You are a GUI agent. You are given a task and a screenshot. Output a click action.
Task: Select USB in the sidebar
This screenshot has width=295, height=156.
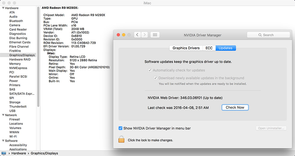[x=12, y=111]
